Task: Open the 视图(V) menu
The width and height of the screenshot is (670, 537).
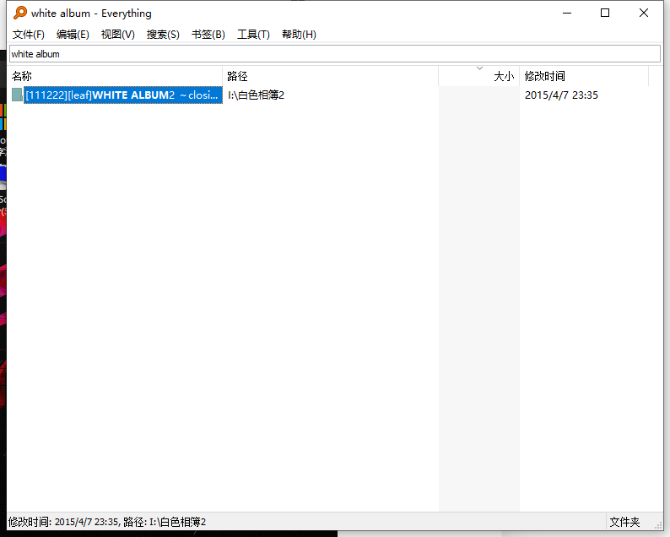Action: (x=117, y=35)
